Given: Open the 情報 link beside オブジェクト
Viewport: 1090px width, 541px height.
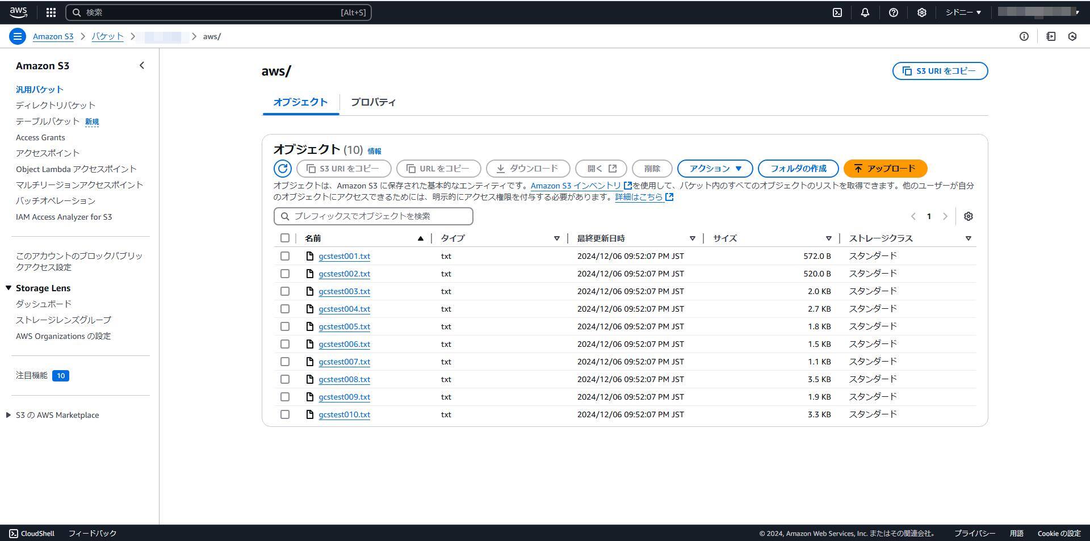Looking at the screenshot, I should 375,151.
